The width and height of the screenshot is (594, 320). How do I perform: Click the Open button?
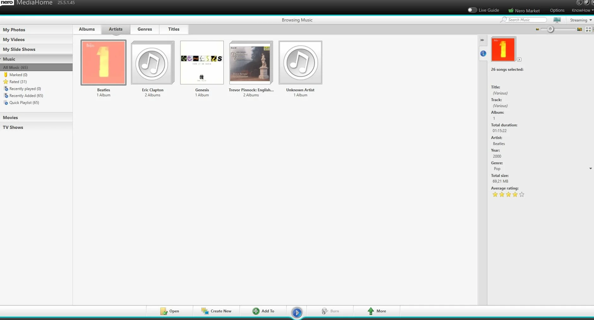pyautogui.click(x=169, y=311)
